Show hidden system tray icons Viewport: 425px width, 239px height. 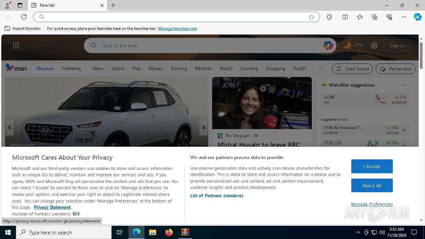pos(358,232)
